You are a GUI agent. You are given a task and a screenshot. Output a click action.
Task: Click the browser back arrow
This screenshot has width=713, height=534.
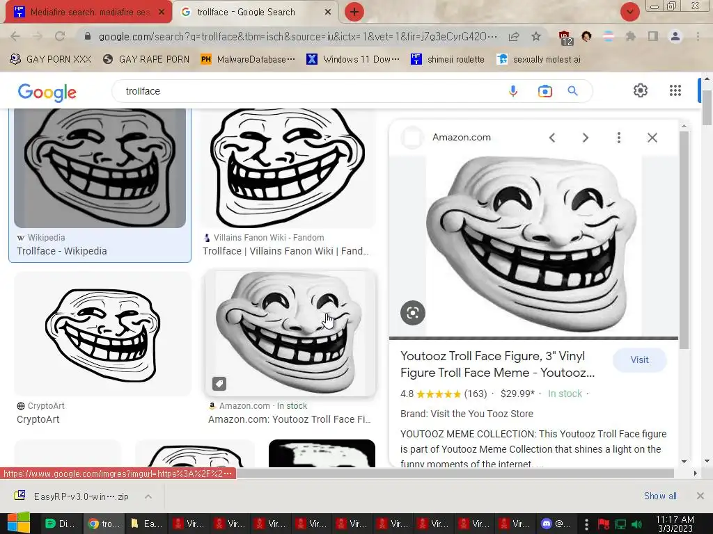[x=15, y=36]
